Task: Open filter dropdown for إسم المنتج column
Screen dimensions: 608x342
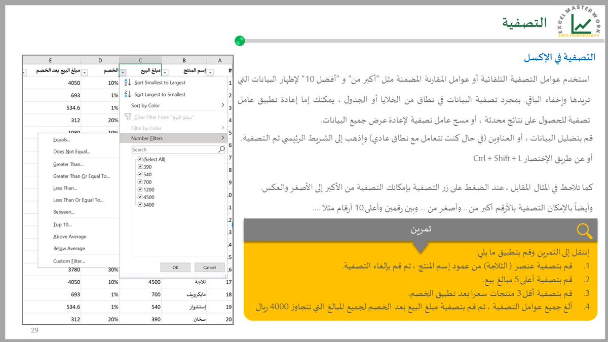Action: pos(165,72)
